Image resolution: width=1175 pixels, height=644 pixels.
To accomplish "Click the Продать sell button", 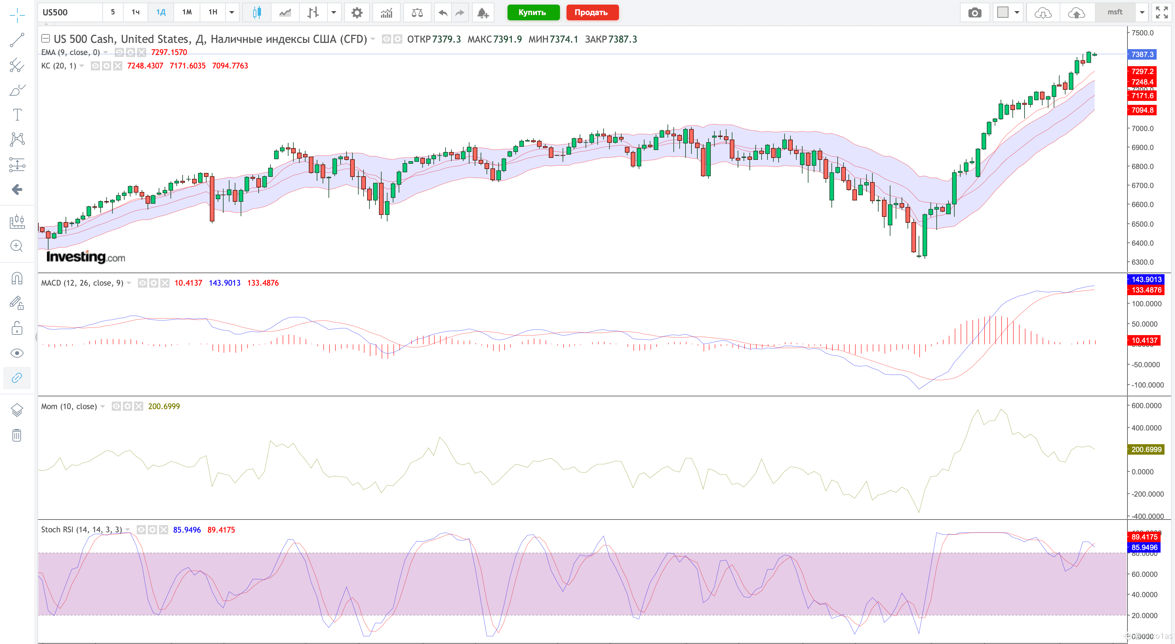I will pos(592,12).
